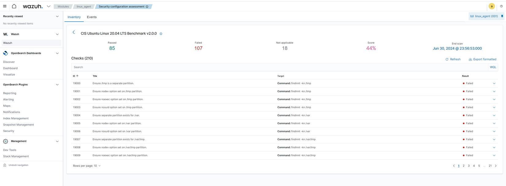Image resolution: width=506 pixels, height=186 pixels.
Task: Open the hamburger navigation menu
Action: coord(5,6)
